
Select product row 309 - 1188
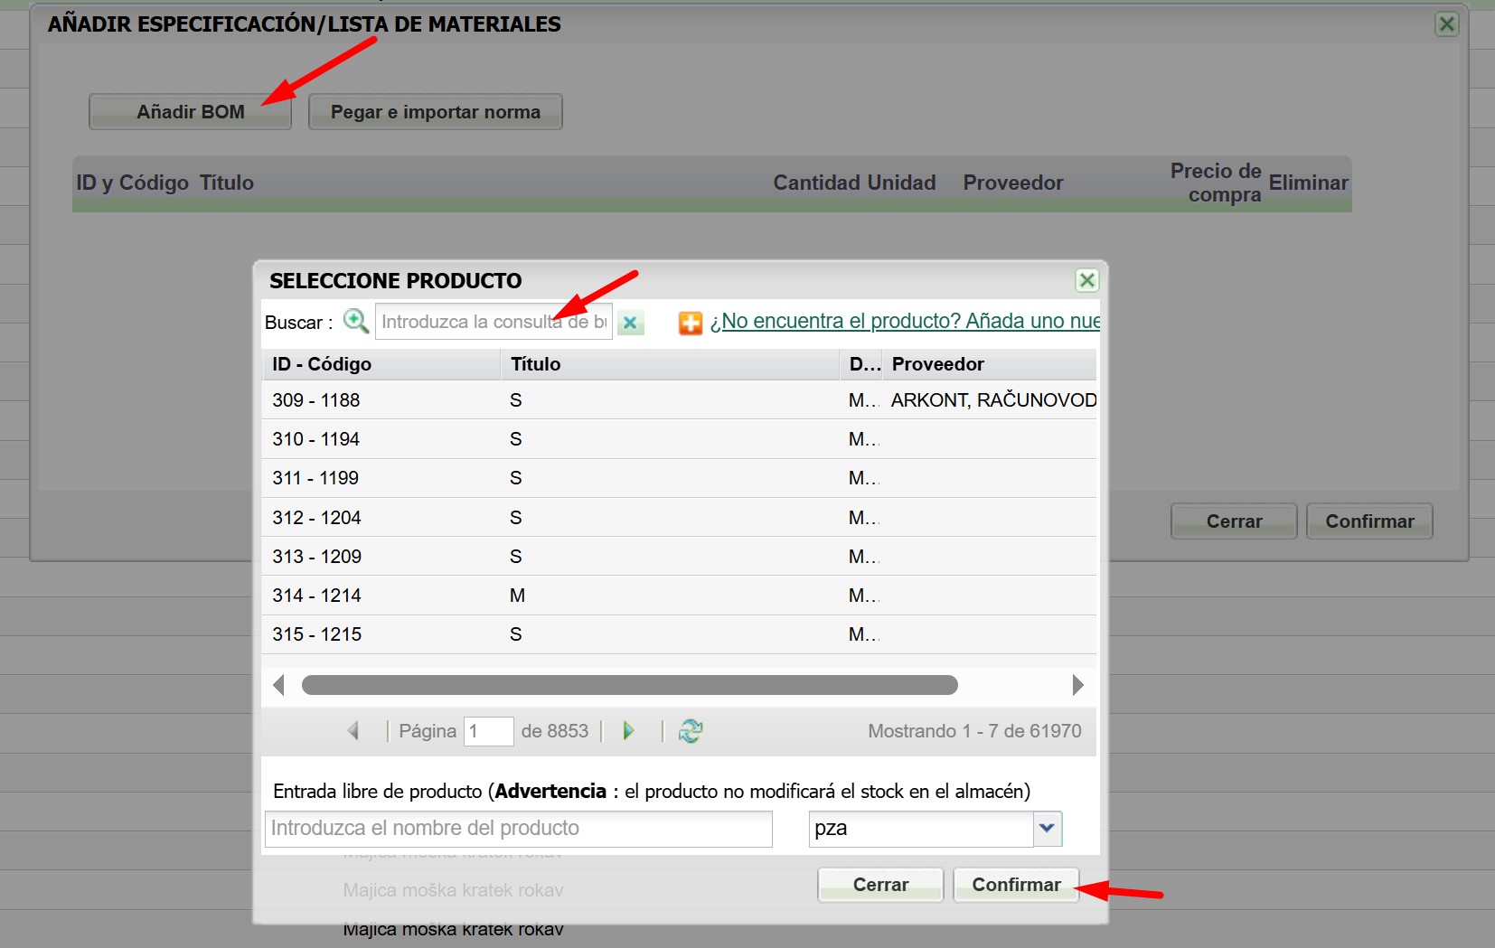679,400
